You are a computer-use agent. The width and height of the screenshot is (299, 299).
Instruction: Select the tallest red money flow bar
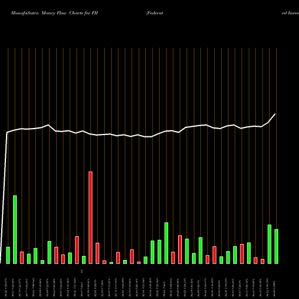pyautogui.click(x=90, y=218)
